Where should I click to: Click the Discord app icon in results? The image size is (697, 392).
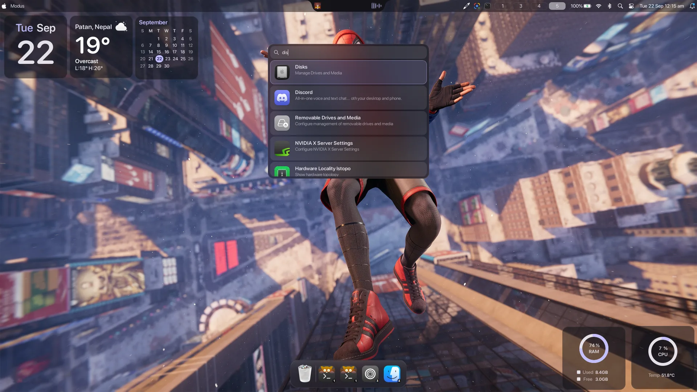pos(282,98)
